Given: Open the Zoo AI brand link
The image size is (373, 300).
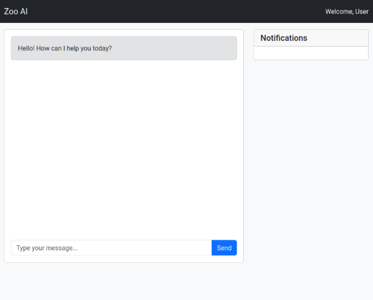Looking at the screenshot, I should 16,11.
